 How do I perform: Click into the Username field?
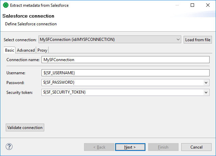125,73
